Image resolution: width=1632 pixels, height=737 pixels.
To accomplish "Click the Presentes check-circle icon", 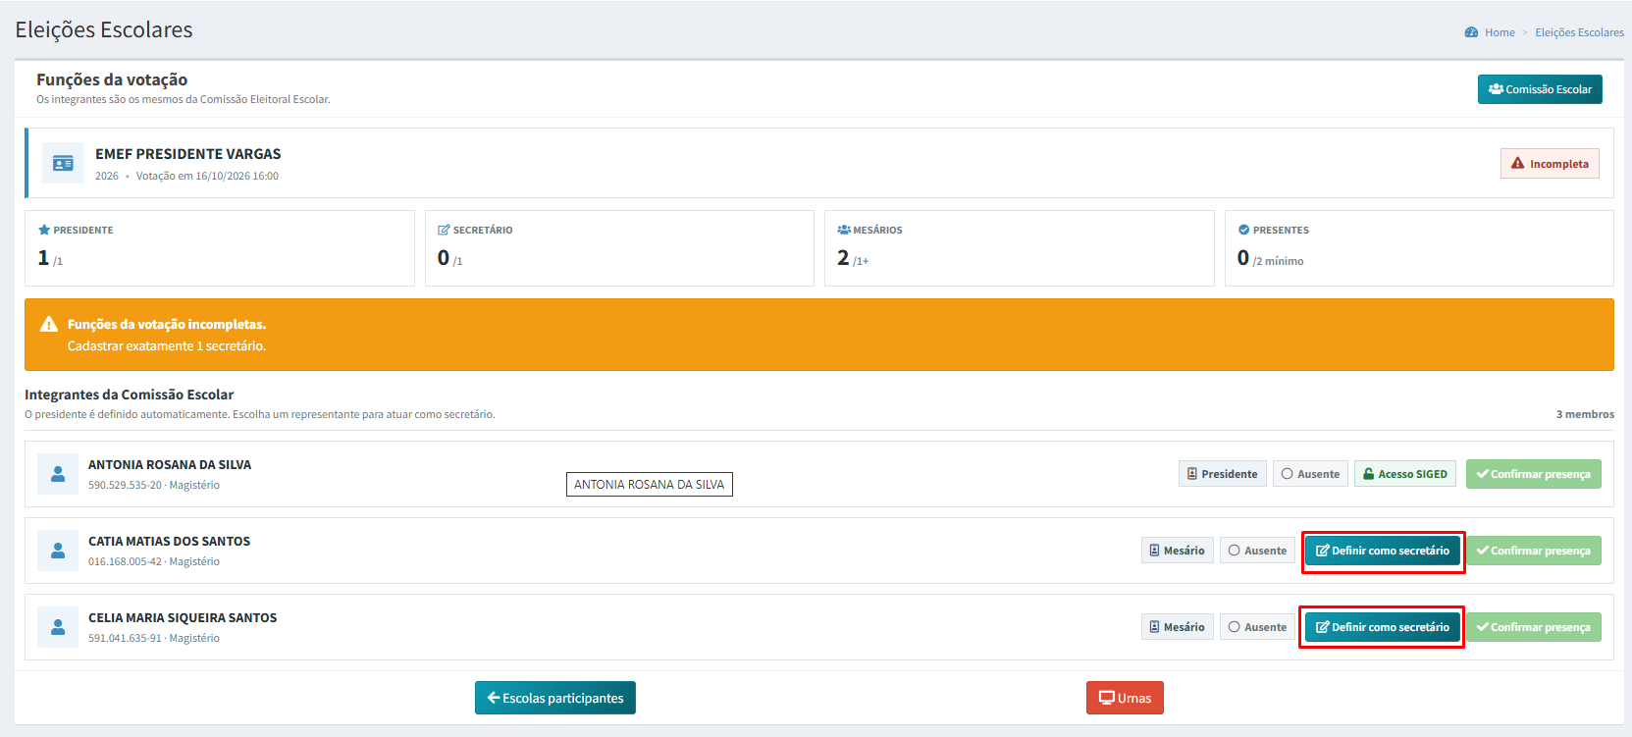I will pyautogui.click(x=1243, y=230).
